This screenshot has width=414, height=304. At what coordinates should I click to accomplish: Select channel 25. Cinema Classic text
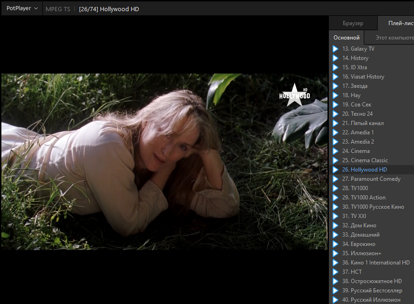click(365, 160)
